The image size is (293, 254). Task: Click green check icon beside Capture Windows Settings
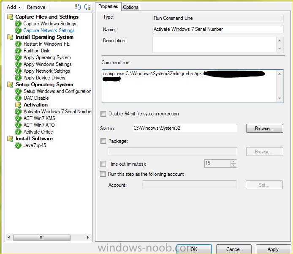point(18,24)
